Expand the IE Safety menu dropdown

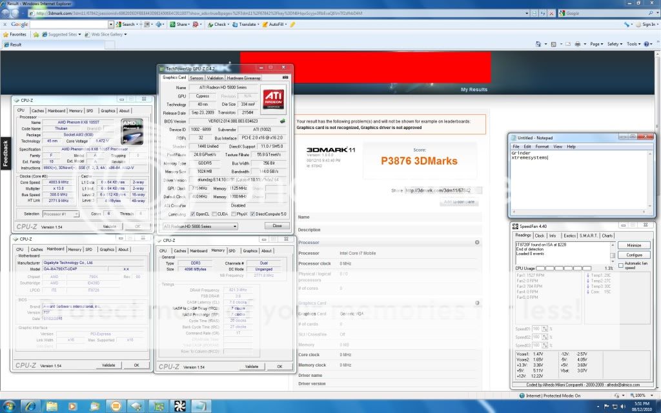click(615, 44)
